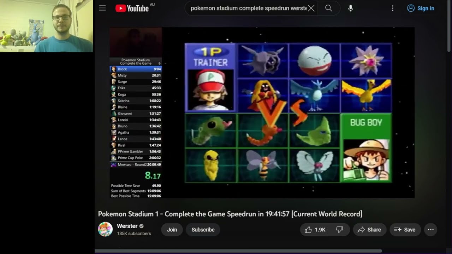Click the Bruno split row
The width and height of the screenshot is (452, 254).
(136, 126)
